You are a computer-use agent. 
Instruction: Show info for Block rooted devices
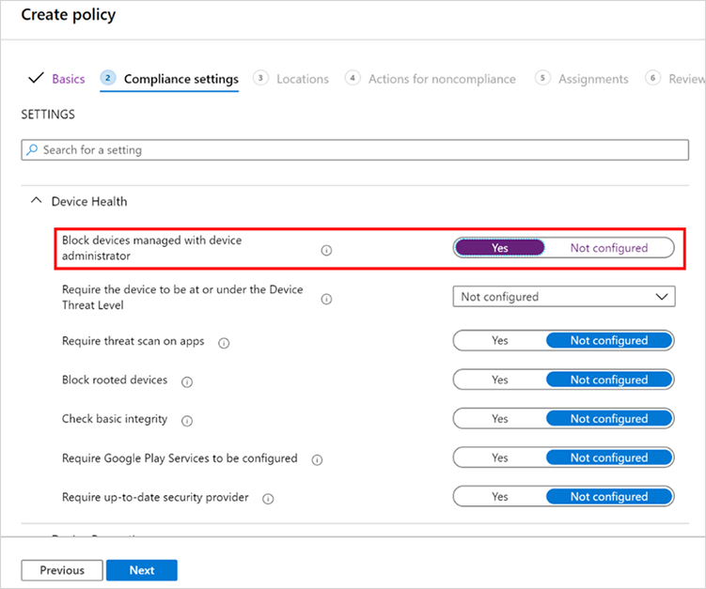(187, 382)
